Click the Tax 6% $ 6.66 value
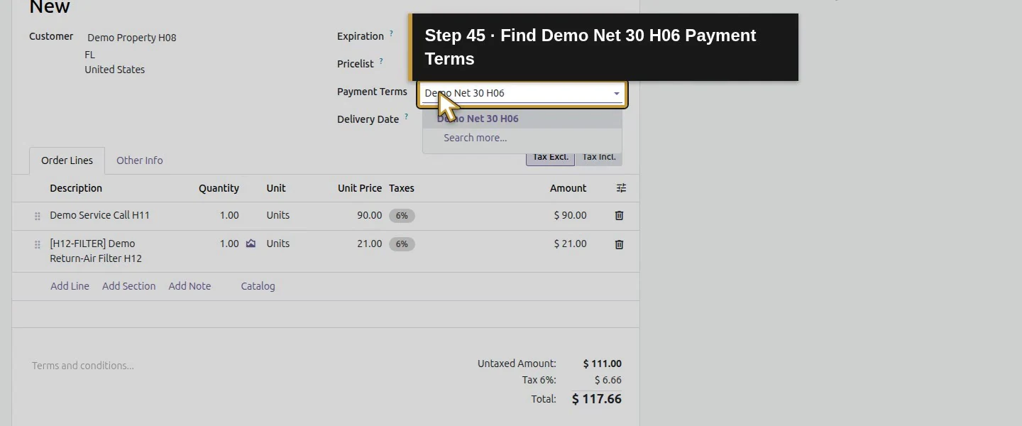This screenshot has height=426, width=1022. (x=608, y=380)
